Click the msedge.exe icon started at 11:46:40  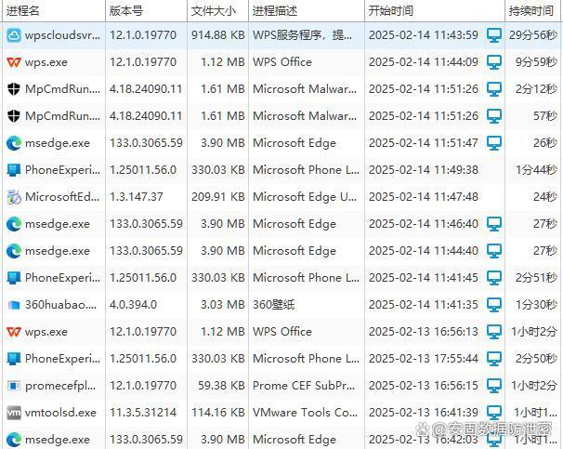[14, 224]
